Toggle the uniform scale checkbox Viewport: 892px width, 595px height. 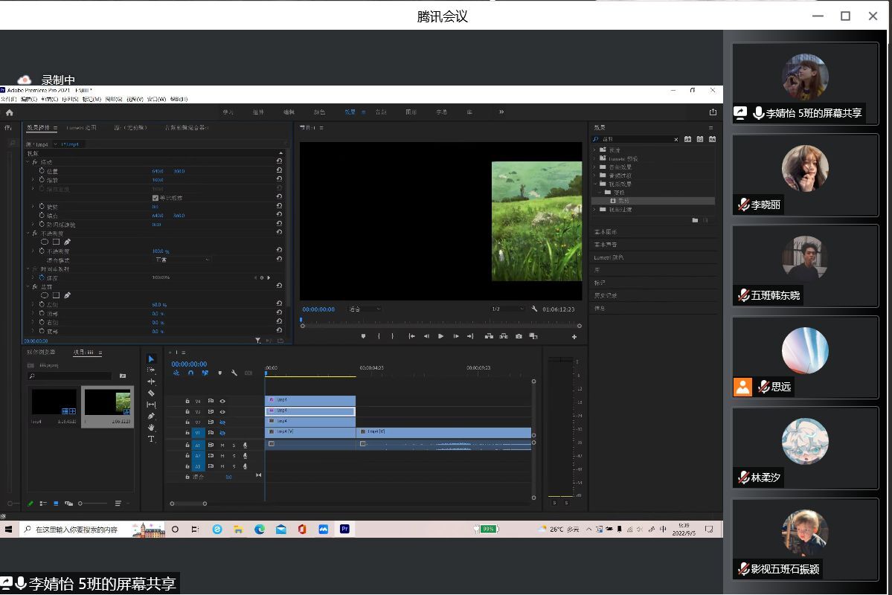[155, 198]
